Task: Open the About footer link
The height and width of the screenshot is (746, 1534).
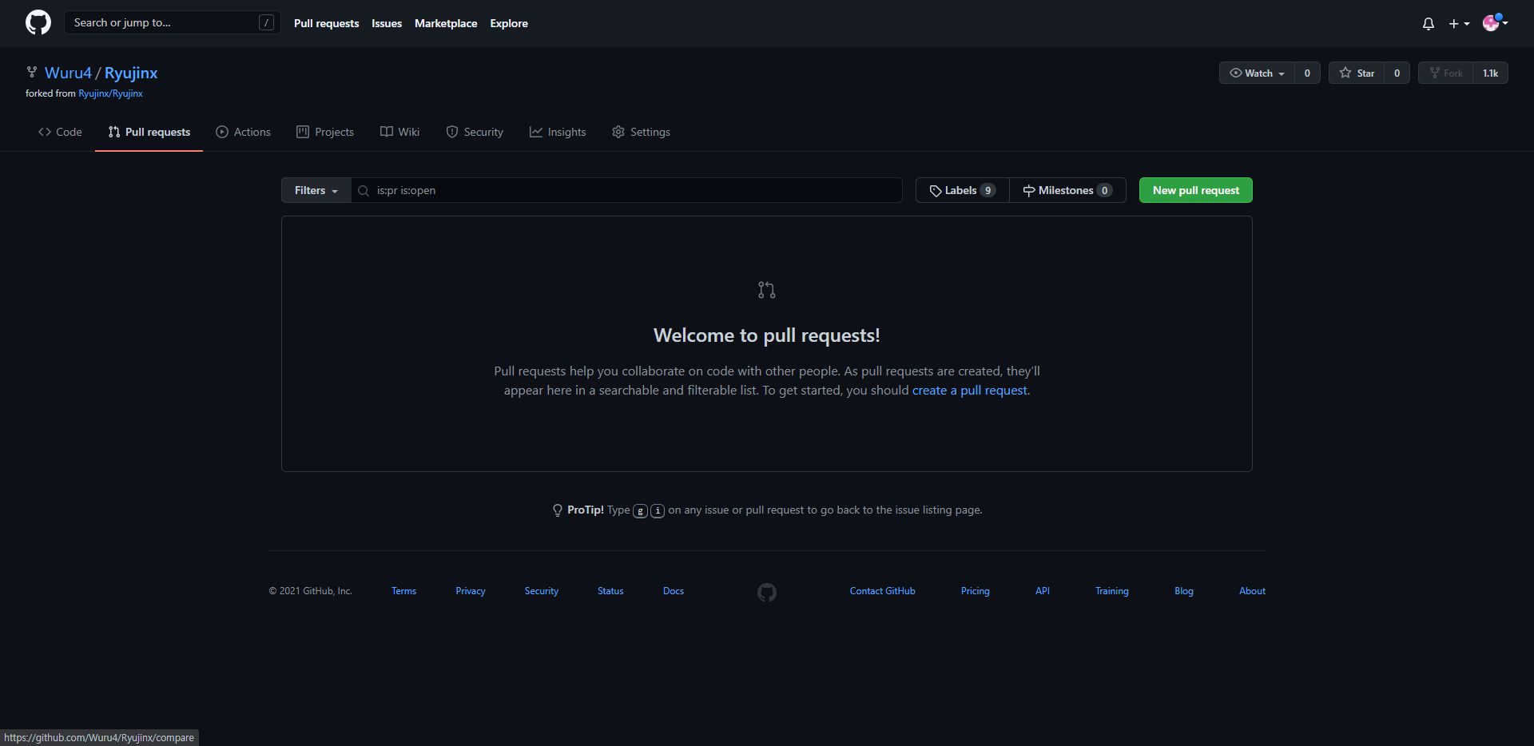Action: pyautogui.click(x=1252, y=591)
